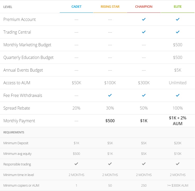Click the Elite >= $300K AUM requirement
The height and width of the screenshot is (191, 195).
(178, 185)
